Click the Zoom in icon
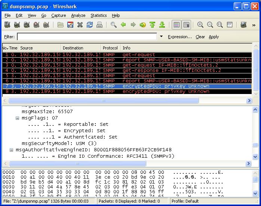This screenshot has height=206, width=261. click(200, 25)
